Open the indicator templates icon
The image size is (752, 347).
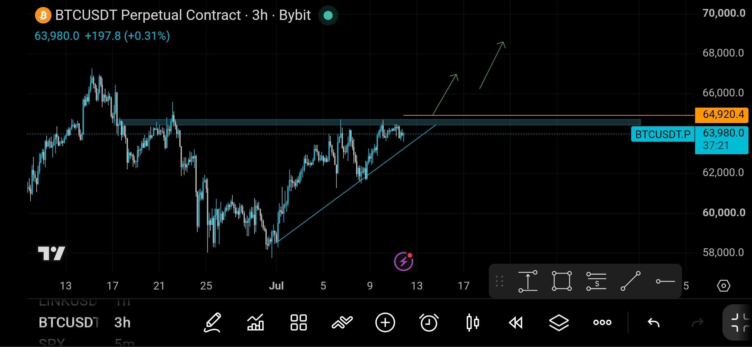tap(342, 322)
